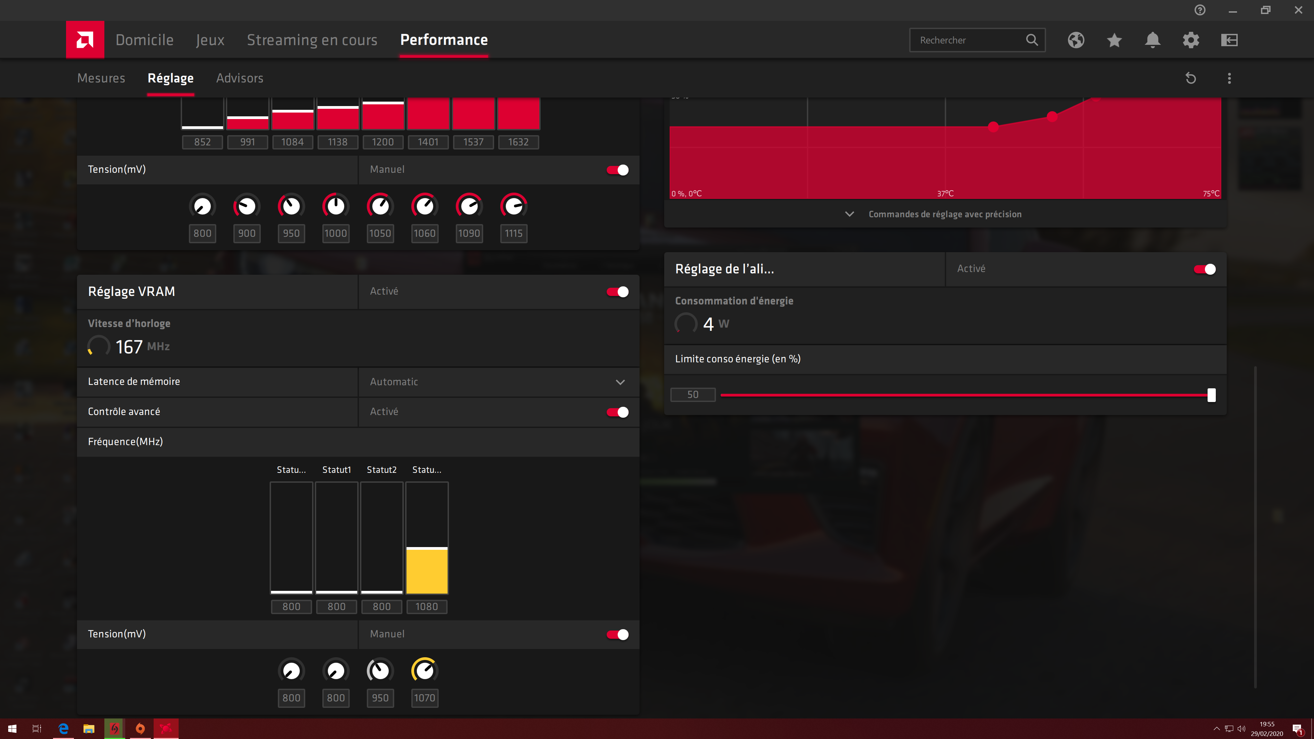Open the three-dot more options menu
This screenshot has height=739, width=1314.
[x=1229, y=78]
